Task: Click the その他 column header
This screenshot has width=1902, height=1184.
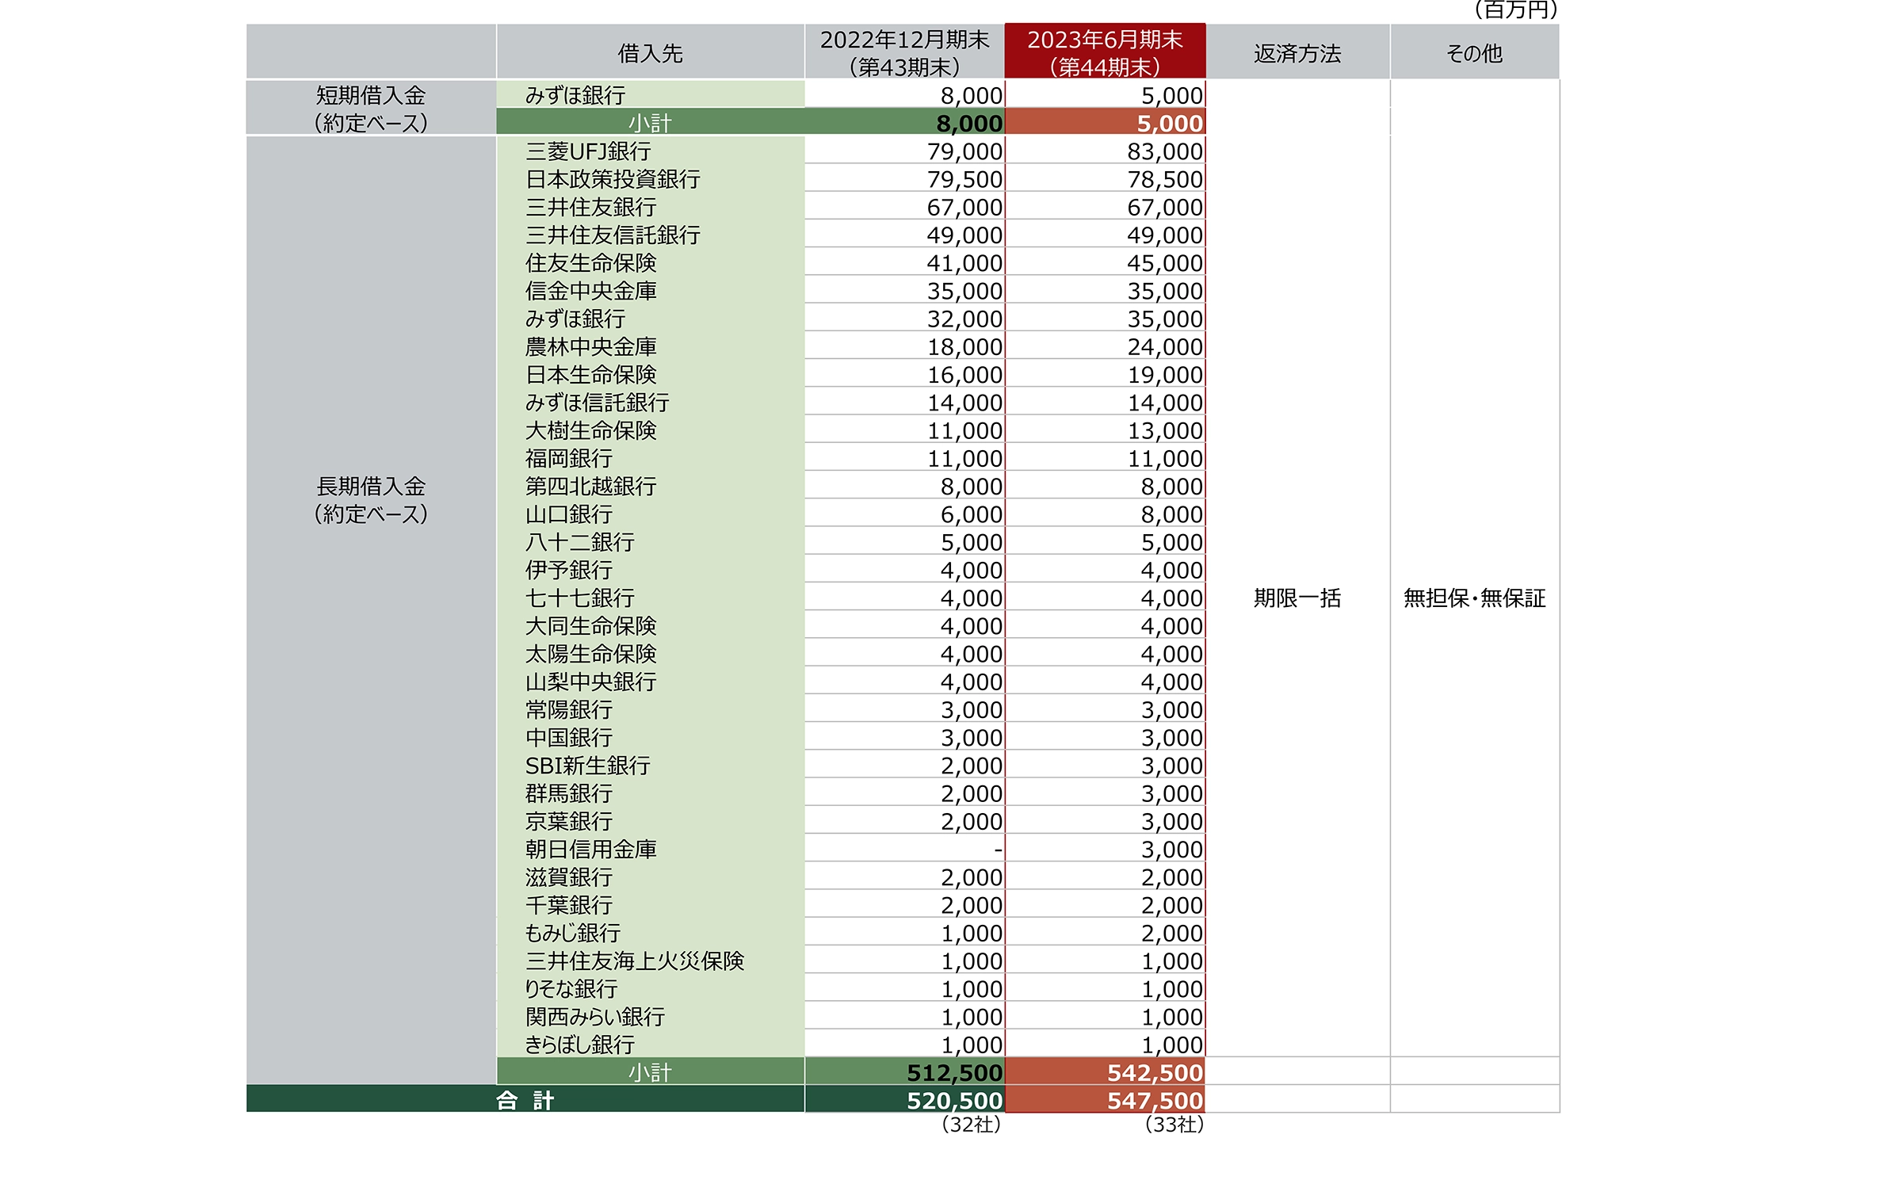Action: click(x=1474, y=53)
